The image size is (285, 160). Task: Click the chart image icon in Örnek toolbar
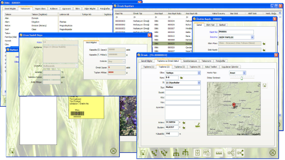pos(207,153)
